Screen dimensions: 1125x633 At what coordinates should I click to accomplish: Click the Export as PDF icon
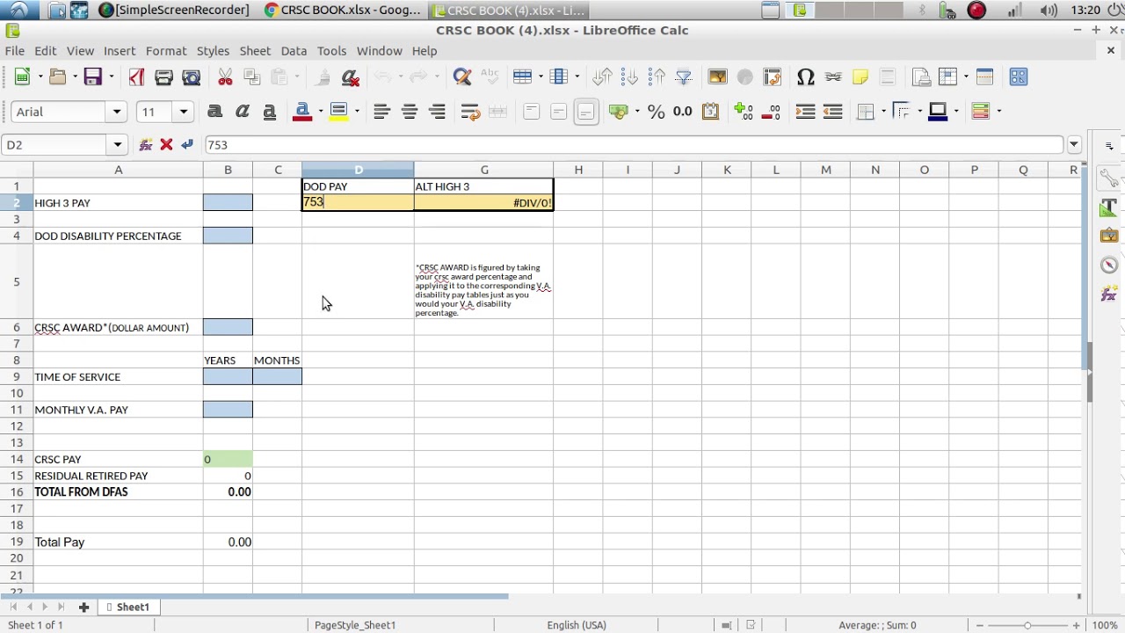(x=136, y=77)
